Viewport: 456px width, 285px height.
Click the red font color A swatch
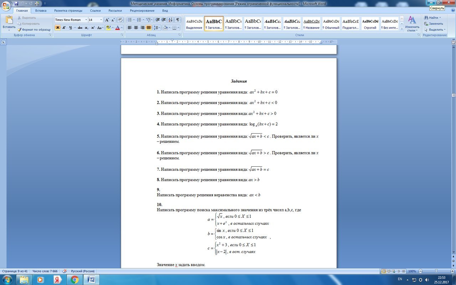(118, 28)
